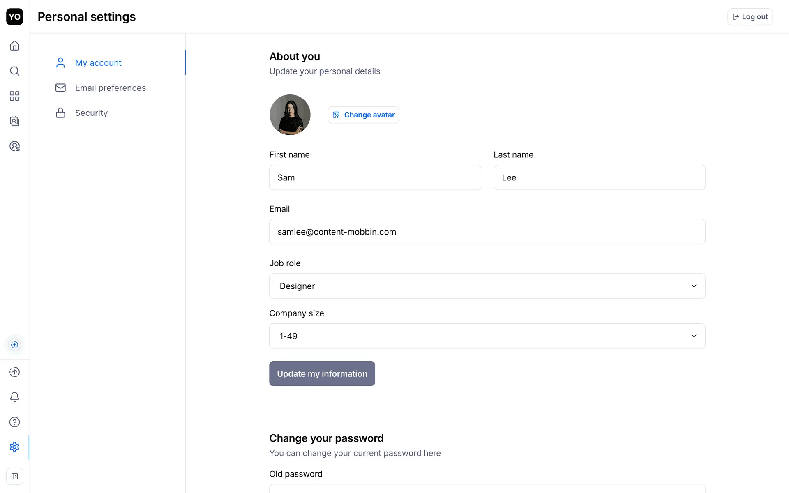
Task: Click the dashed circle upgrade arrow icon
Action: coord(14,372)
